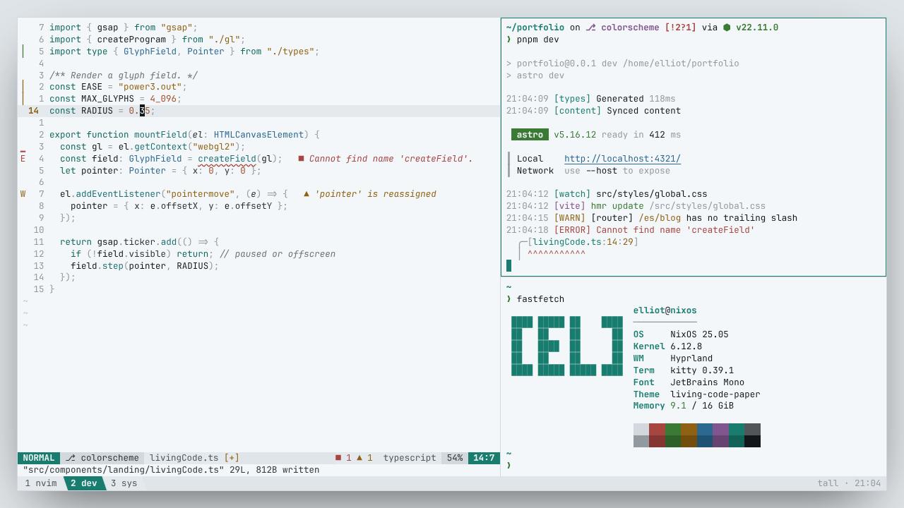The height and width of the screenshot is (508, 904).
Task: Open the http://localhost:4321/ link
Action: click(x=622, y=159)
